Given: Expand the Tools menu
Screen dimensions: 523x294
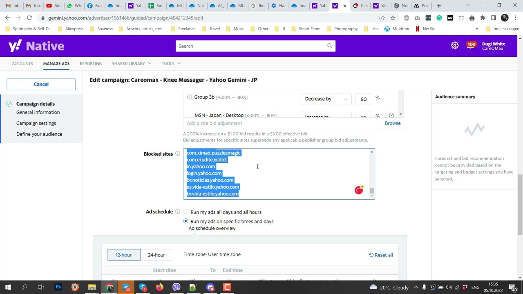Looking at the screenshot, I should 171,63.
